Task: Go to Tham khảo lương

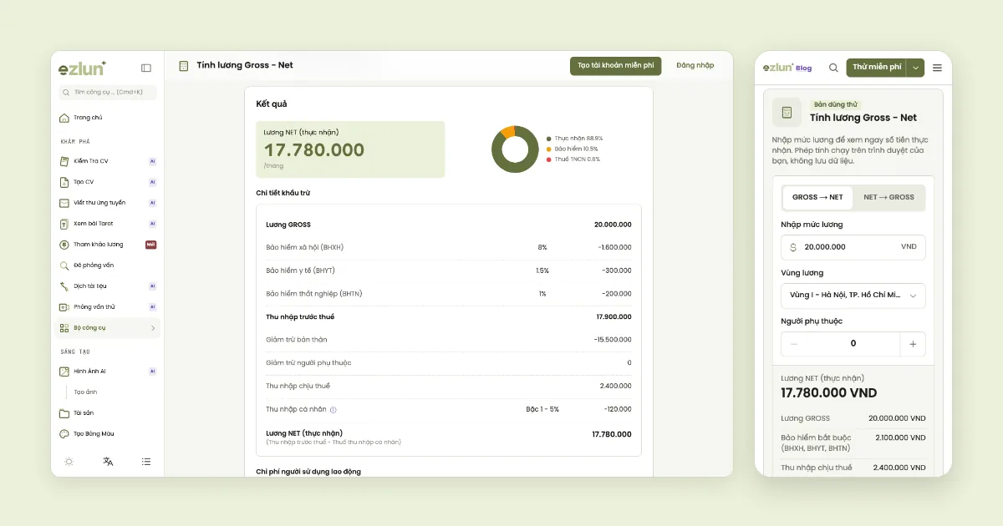Action: pyautogui.click(x=107, y=245)
